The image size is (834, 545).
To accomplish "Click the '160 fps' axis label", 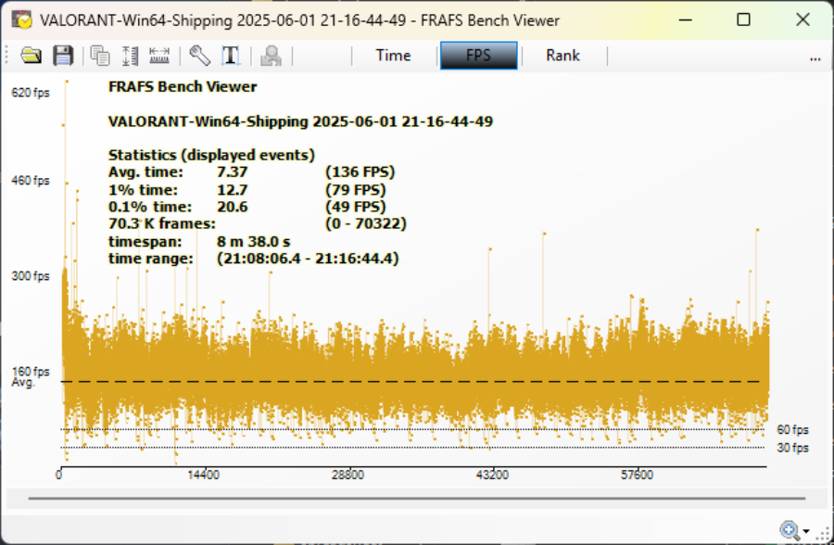I will point(31,372).
